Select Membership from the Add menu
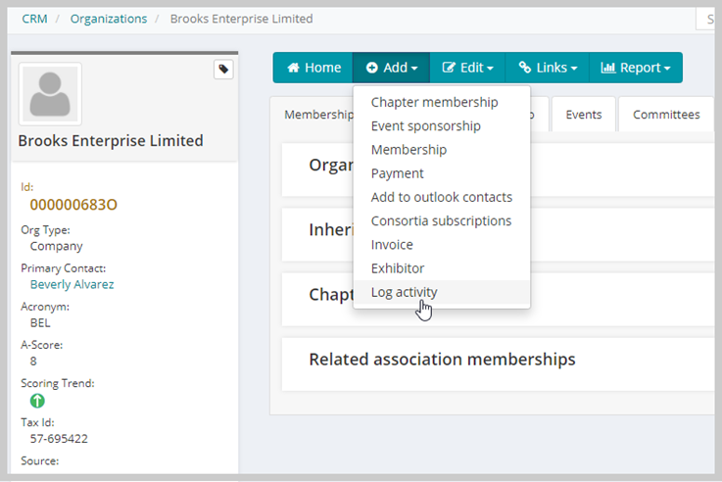 point(442,150)
